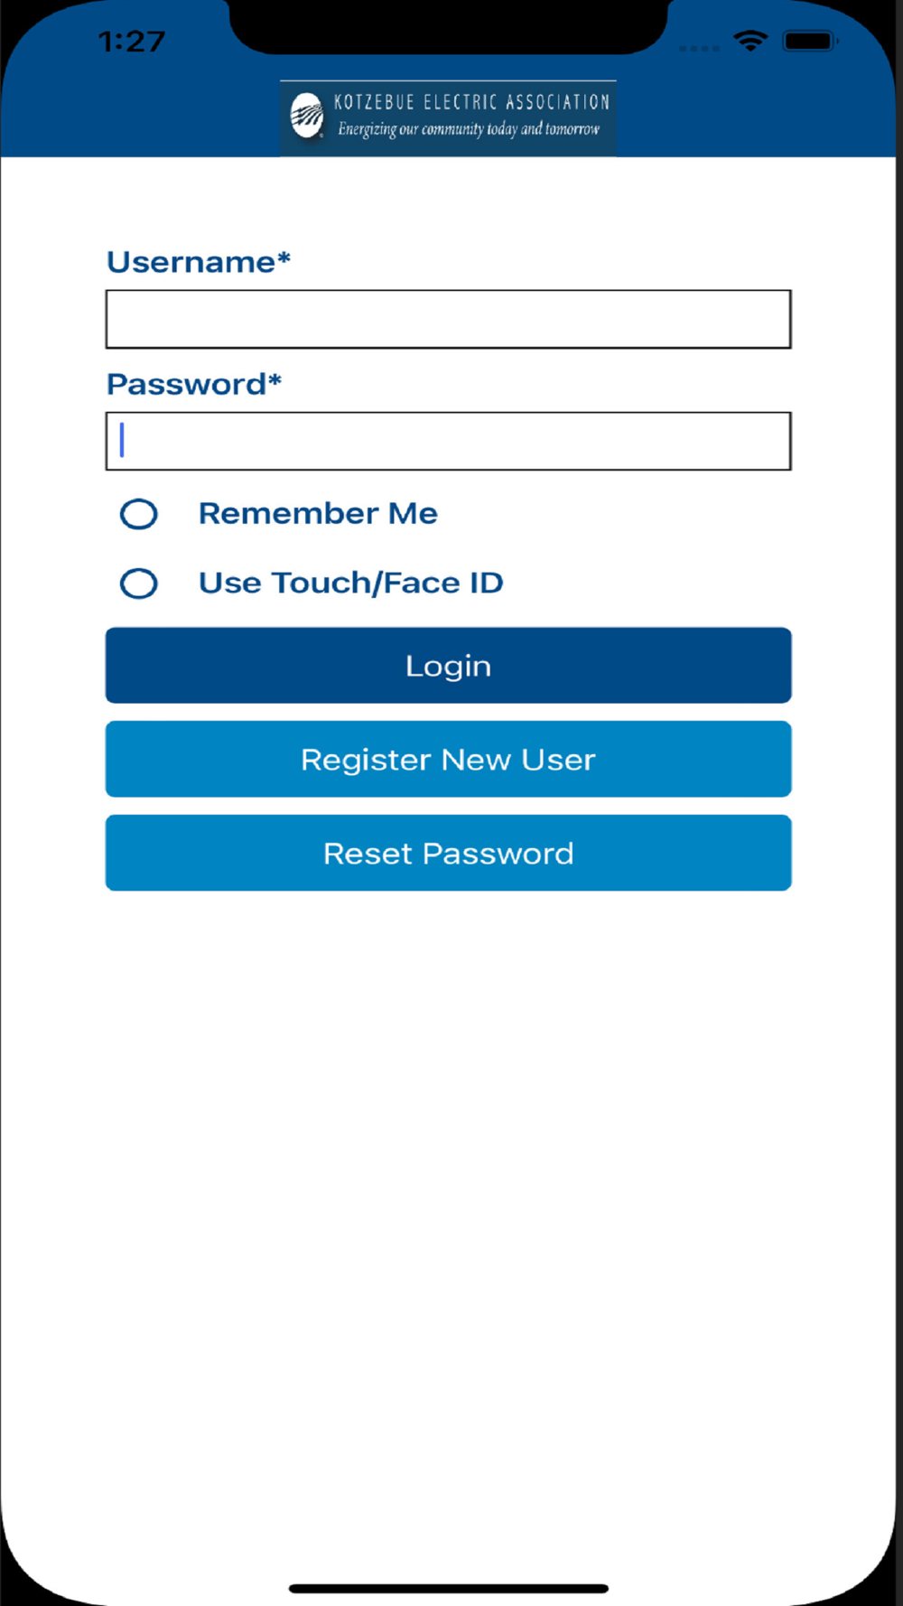Click the Login button
The height and width of the screenshot is (1606, 903).
click(449, 666)
